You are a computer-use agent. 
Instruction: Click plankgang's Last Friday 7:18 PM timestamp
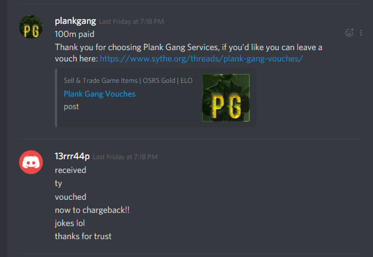(131, 21)
